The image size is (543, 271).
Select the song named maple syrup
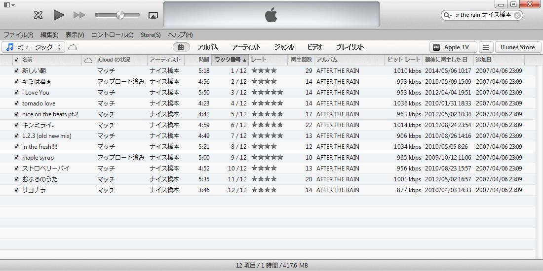coord(38,158)
